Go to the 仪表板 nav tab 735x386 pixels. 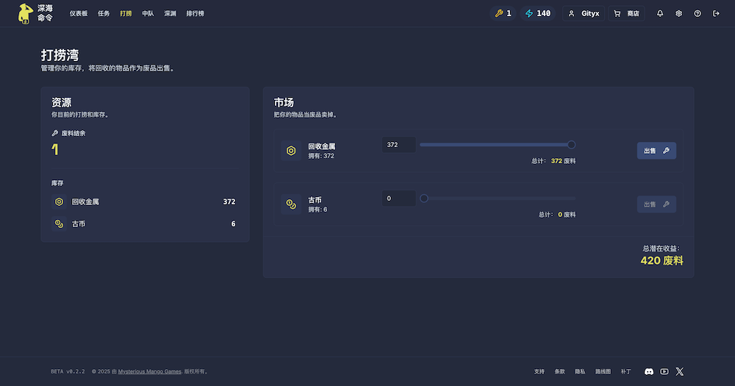(79, 13)
